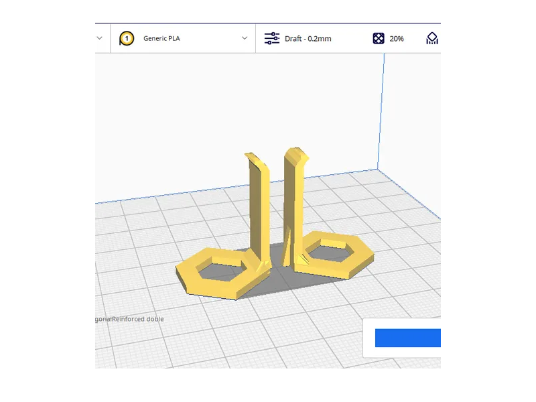This screenshot has height=402, width=536.
Task: Open the print settings sliders icon
Action: (272, 38)
